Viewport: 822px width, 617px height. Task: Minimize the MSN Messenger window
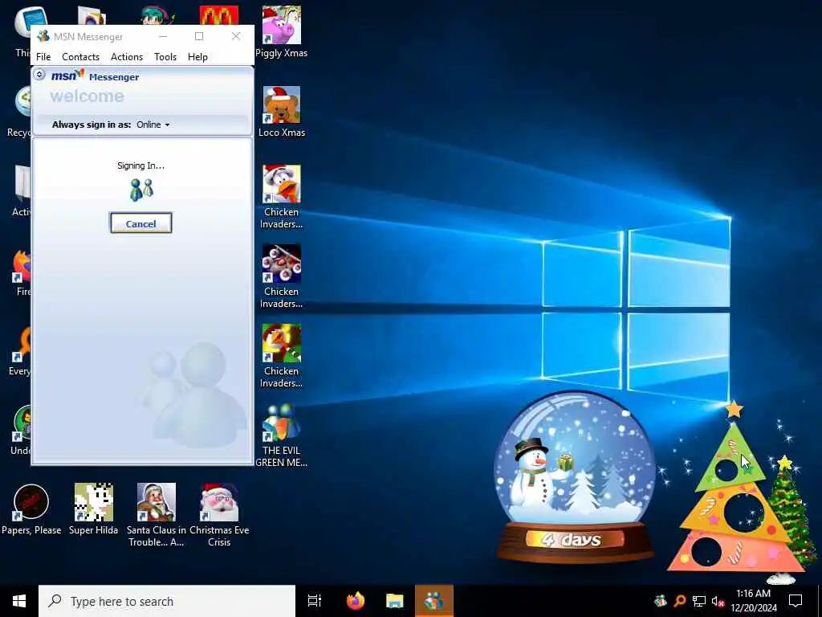coord(163,36)
